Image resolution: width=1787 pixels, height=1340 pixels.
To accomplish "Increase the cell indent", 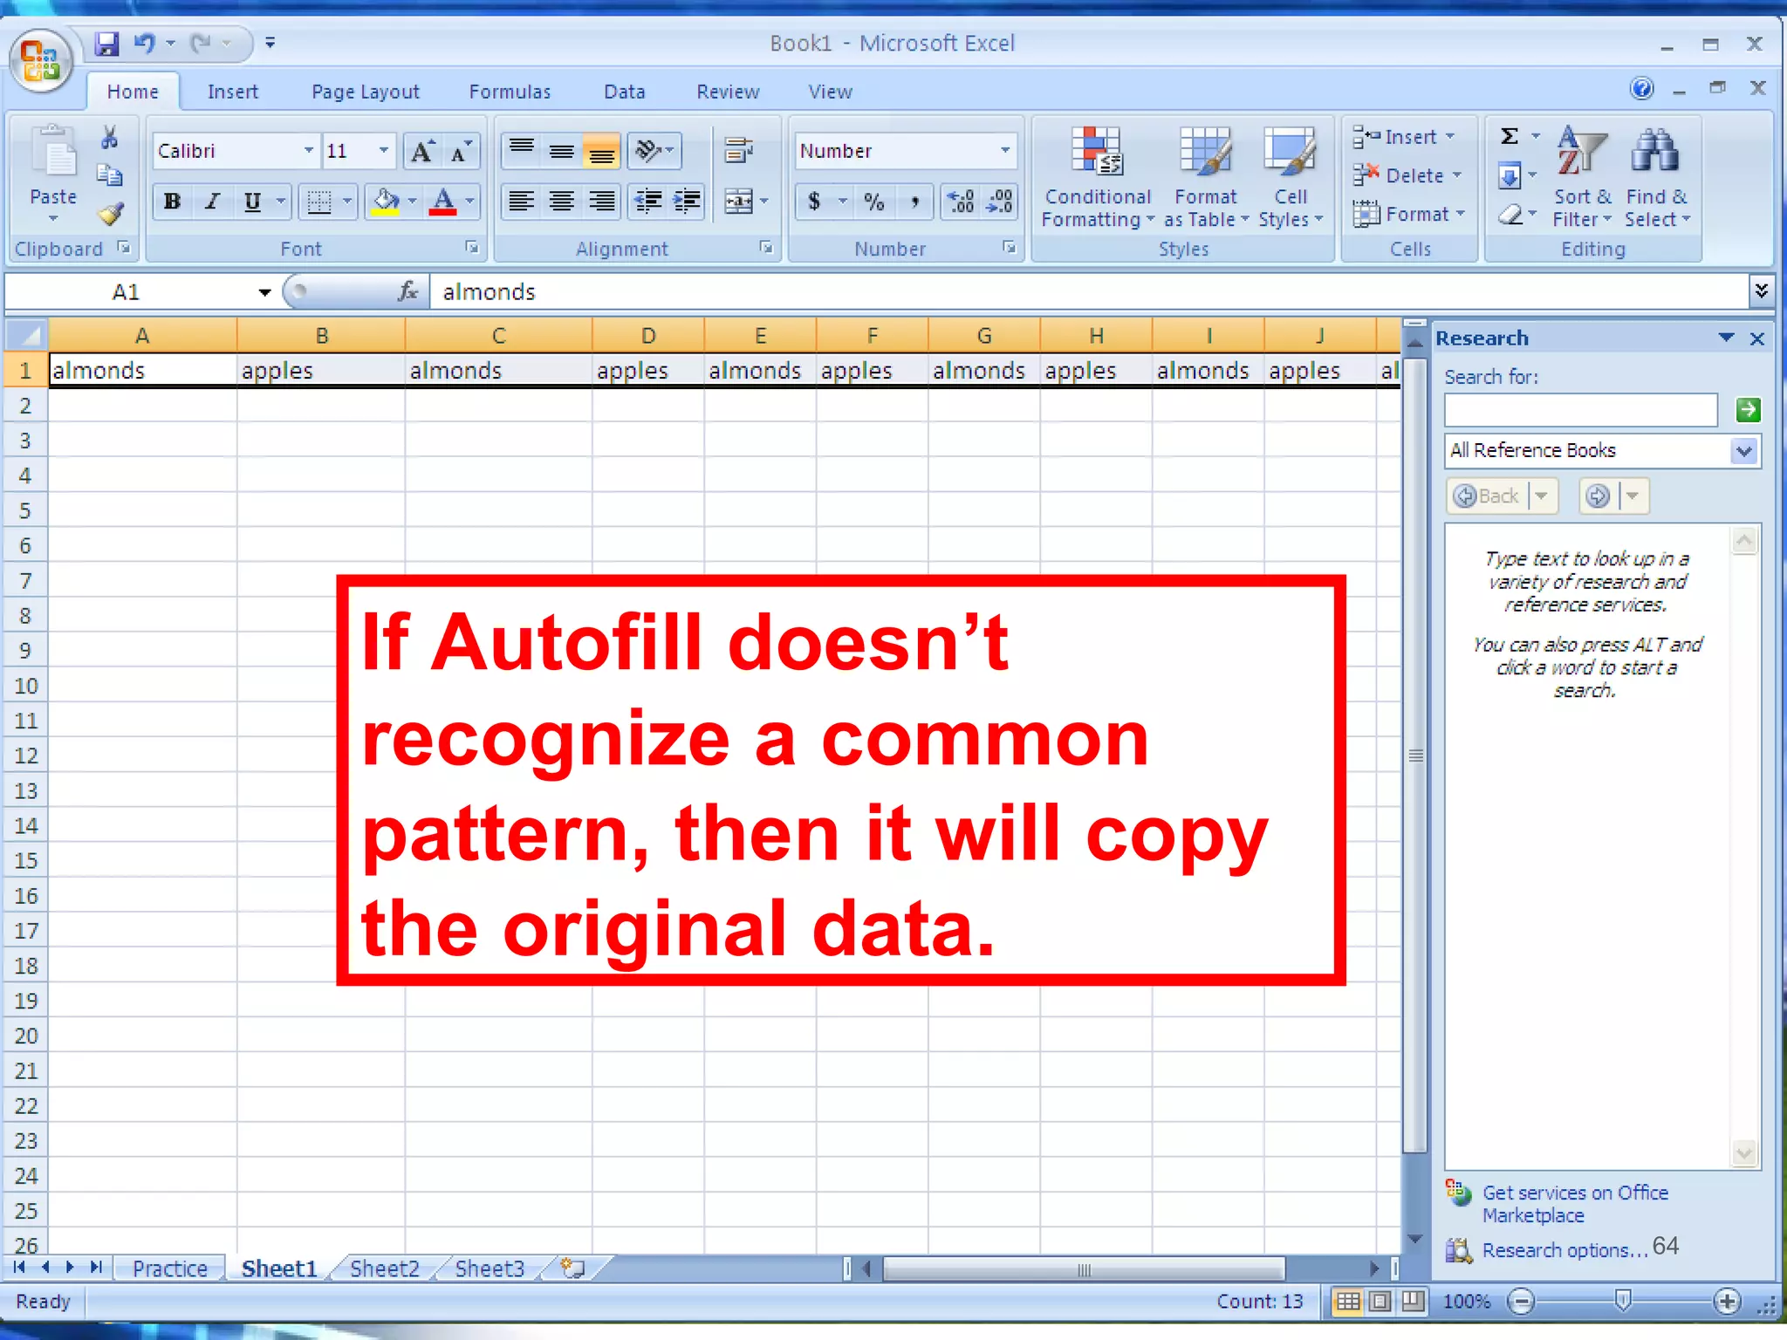I will coord(687,202).
